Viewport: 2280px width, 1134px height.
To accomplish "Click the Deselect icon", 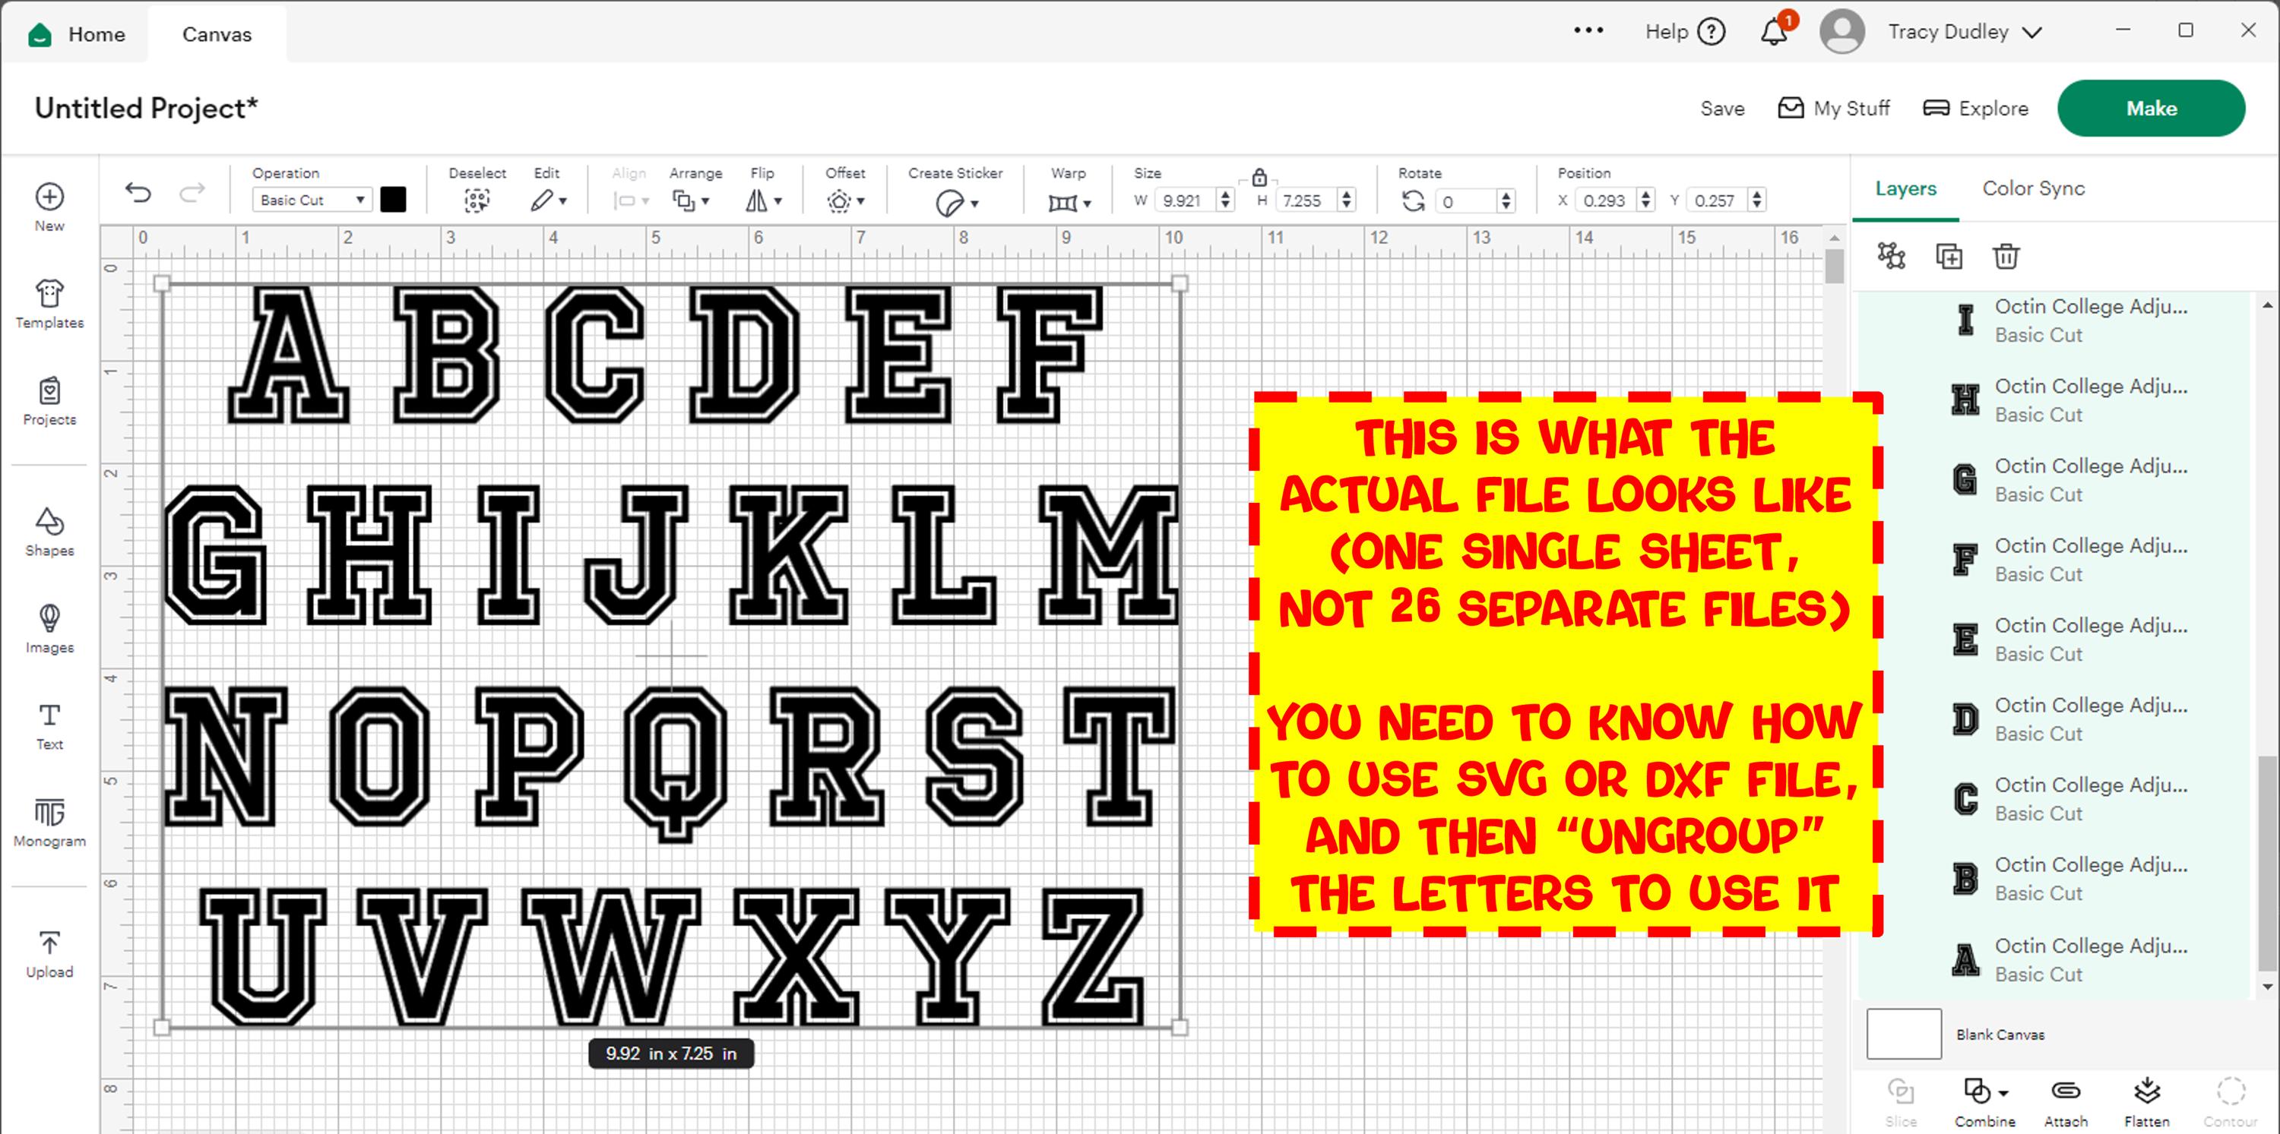I will pyautogui.click(x=477, y=201).
